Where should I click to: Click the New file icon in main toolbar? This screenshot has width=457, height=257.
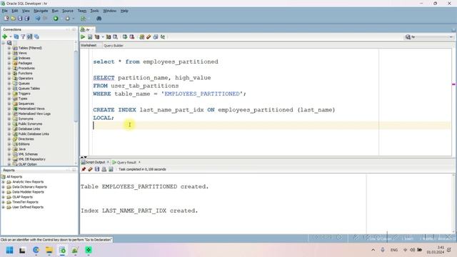[x=6, y=19]
